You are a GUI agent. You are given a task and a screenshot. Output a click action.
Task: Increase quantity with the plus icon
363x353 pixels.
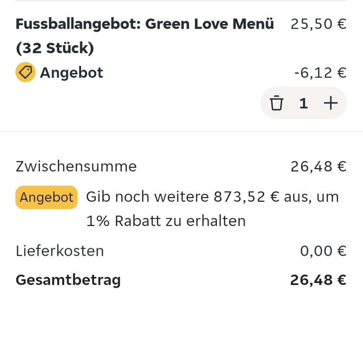330,103
